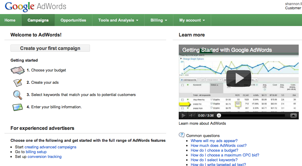Click the magnifying glass icon beside Select keywords

pyautogui.click(x=17, y=95)
